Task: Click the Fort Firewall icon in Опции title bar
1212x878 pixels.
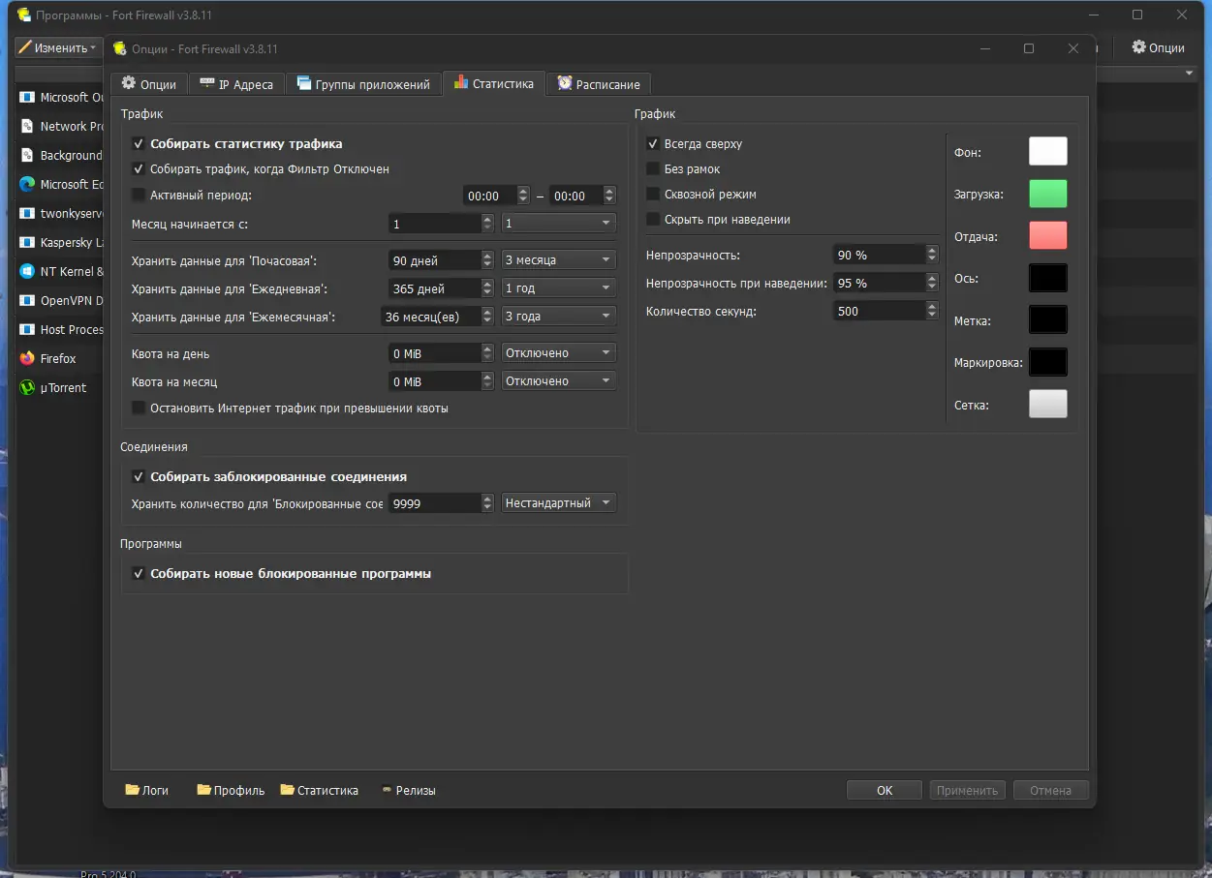Action: click(119, 48)
